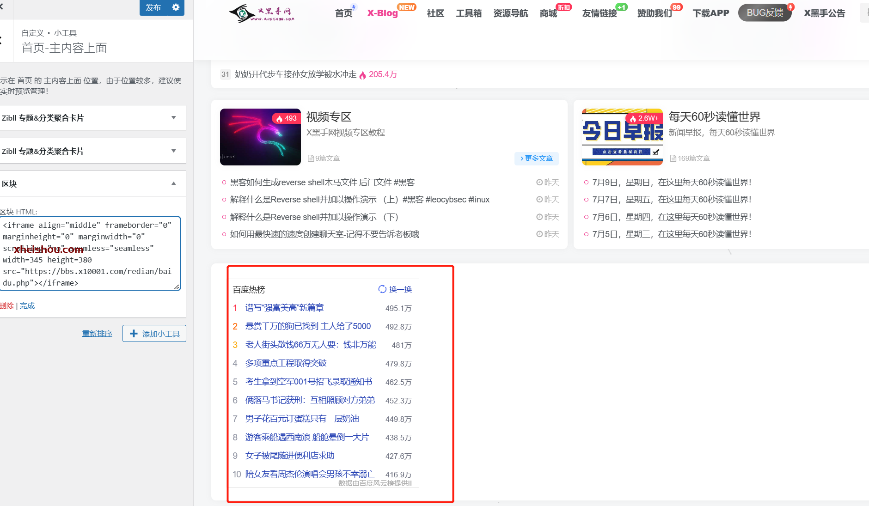The image size is (869, 506).
Task: Click the bullet beside 7月9日 post
Action: click(x=586, y=183)
